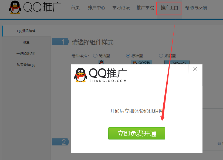Open the 首页 navigation tab
The height and width of the screenshot is (160, 223).
point(75,8)
